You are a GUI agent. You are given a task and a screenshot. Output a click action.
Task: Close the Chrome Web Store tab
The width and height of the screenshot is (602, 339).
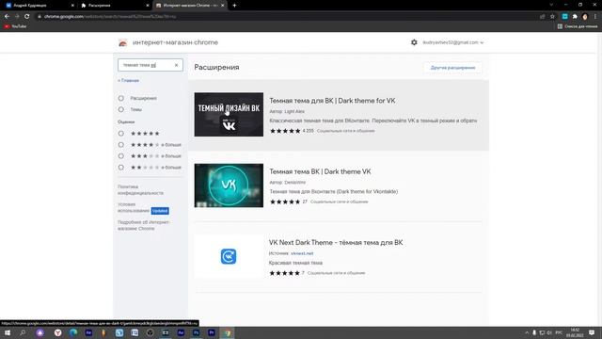pyautogui.click(x=222, y=6)
